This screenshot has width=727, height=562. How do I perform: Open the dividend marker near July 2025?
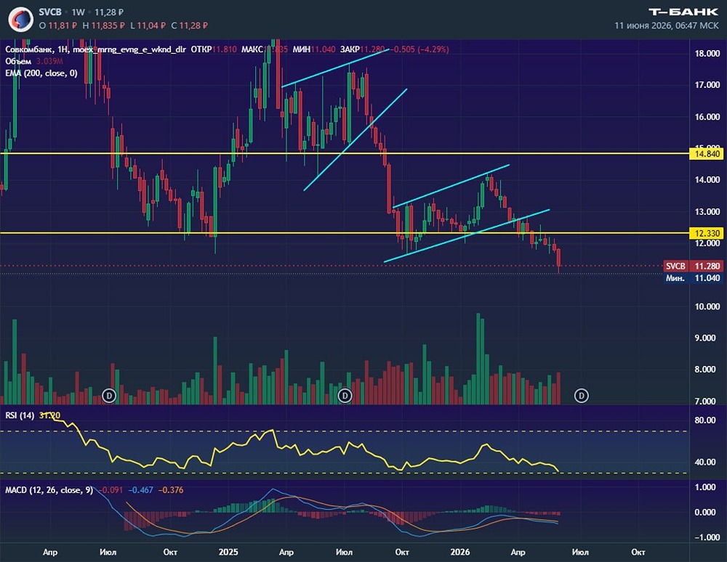point(345,395)
